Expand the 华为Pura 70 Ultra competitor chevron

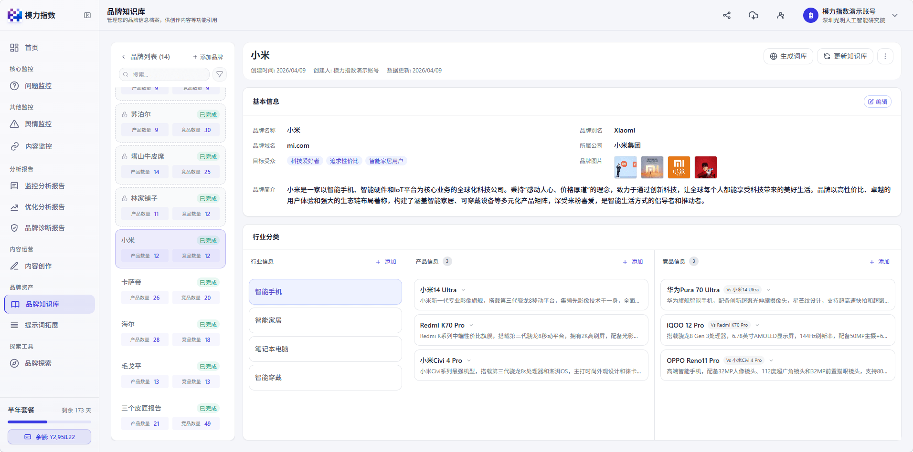click(x=768, y=290)
